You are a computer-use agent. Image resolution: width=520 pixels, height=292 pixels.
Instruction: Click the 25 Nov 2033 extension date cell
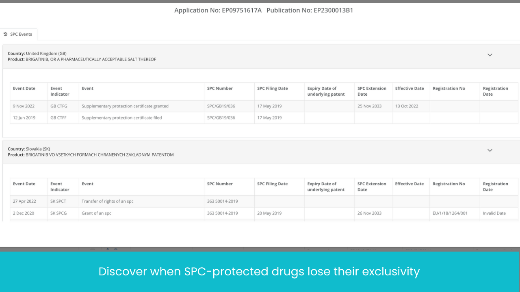pos(369,106)
